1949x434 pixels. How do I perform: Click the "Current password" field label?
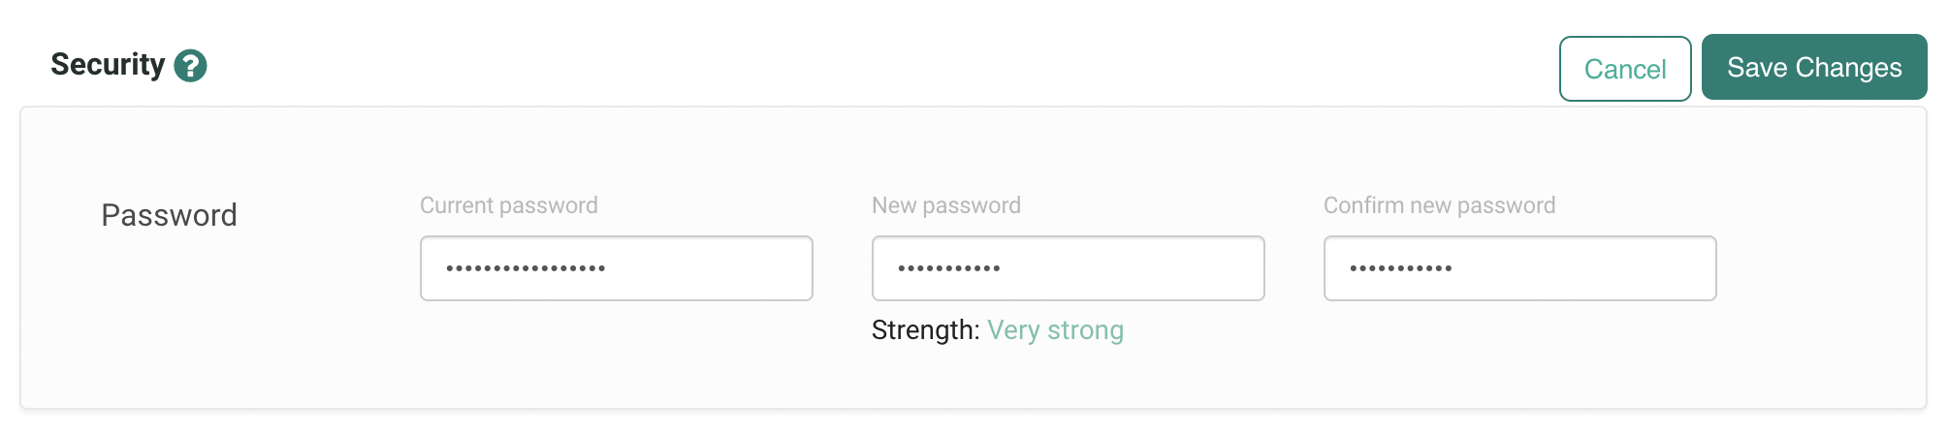(x=509, y=205)
